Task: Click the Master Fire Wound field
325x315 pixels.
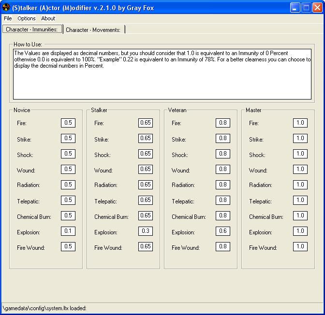Action: point(300,246)
